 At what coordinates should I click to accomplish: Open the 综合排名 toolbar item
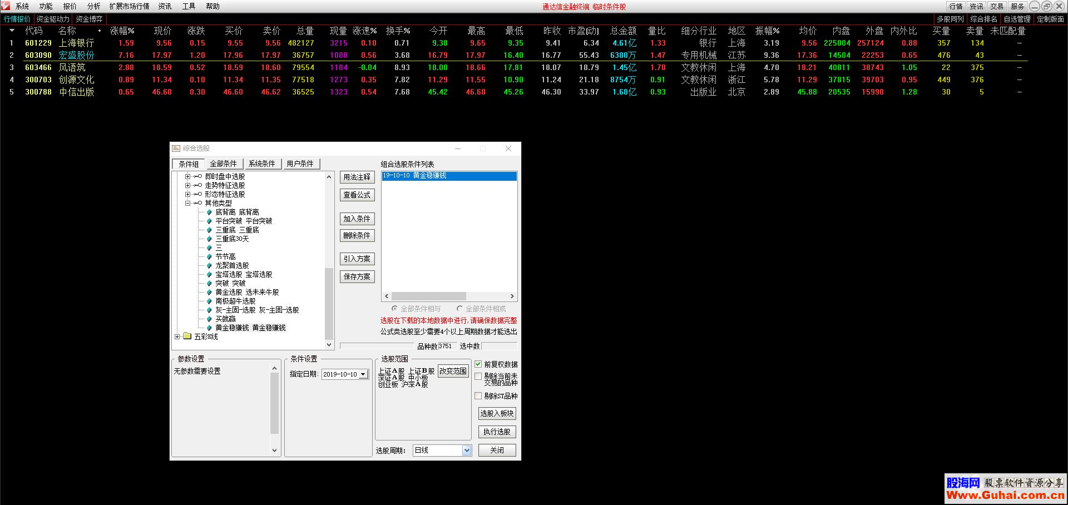click(x=984, y=19)
